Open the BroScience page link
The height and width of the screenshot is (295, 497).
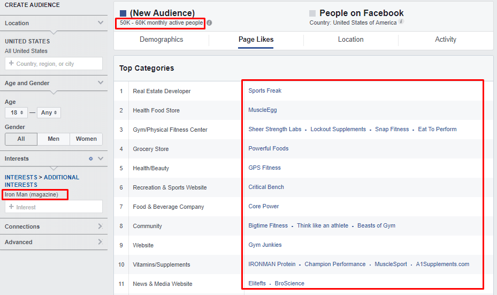tap(289, 283)
